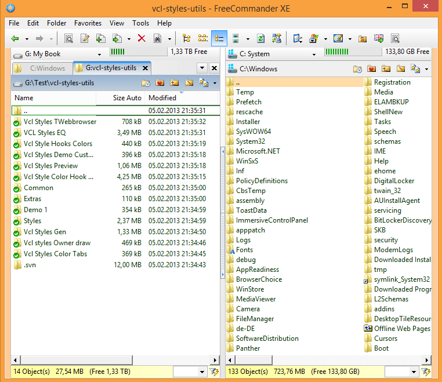The width and height of the screenshot is (442, 382).
Task: Close the G:vcl-styles-utils tab
Action: point(145,68)
